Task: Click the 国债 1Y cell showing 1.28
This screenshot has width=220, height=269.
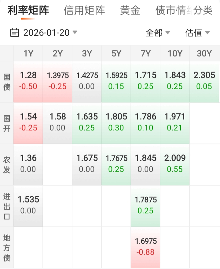Action: pos(28,81)
